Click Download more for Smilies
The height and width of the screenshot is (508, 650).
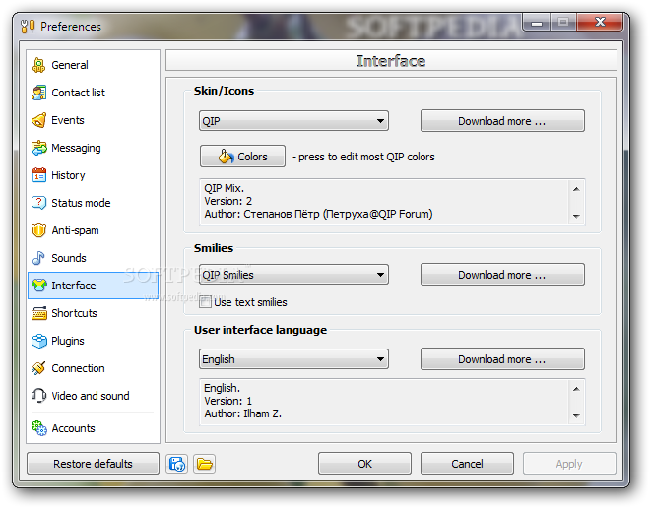[502, 275]
